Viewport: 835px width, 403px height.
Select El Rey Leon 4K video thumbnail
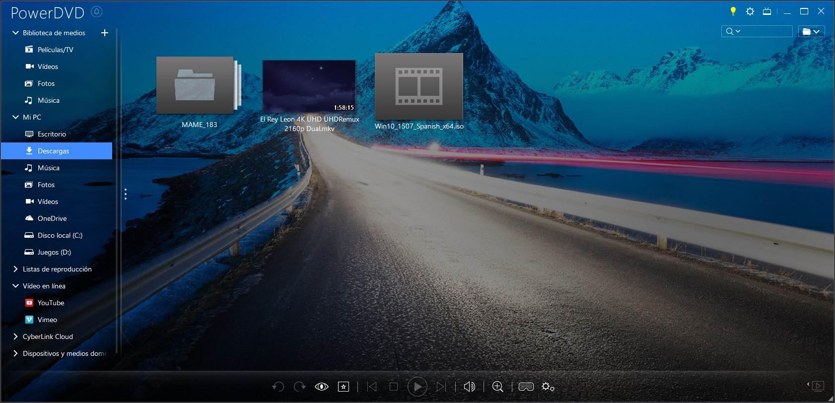click(309, 86)
